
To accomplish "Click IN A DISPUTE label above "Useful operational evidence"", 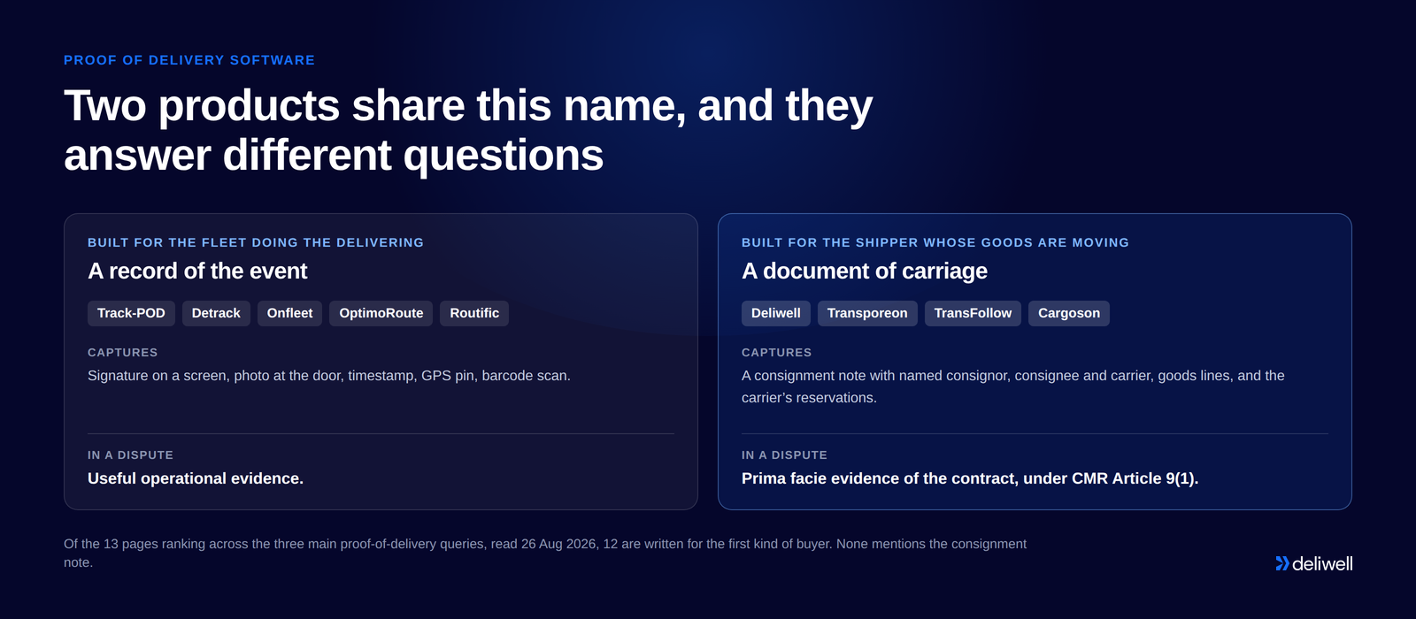I will pos(130,455).
